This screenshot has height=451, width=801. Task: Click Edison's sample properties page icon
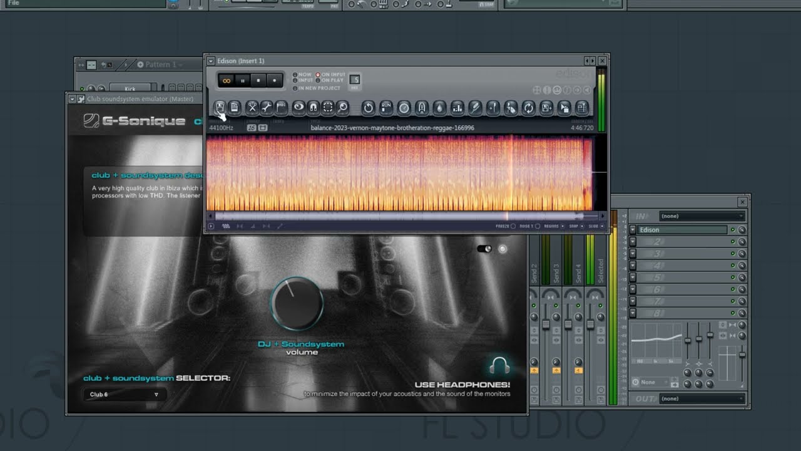pos(235,108)
